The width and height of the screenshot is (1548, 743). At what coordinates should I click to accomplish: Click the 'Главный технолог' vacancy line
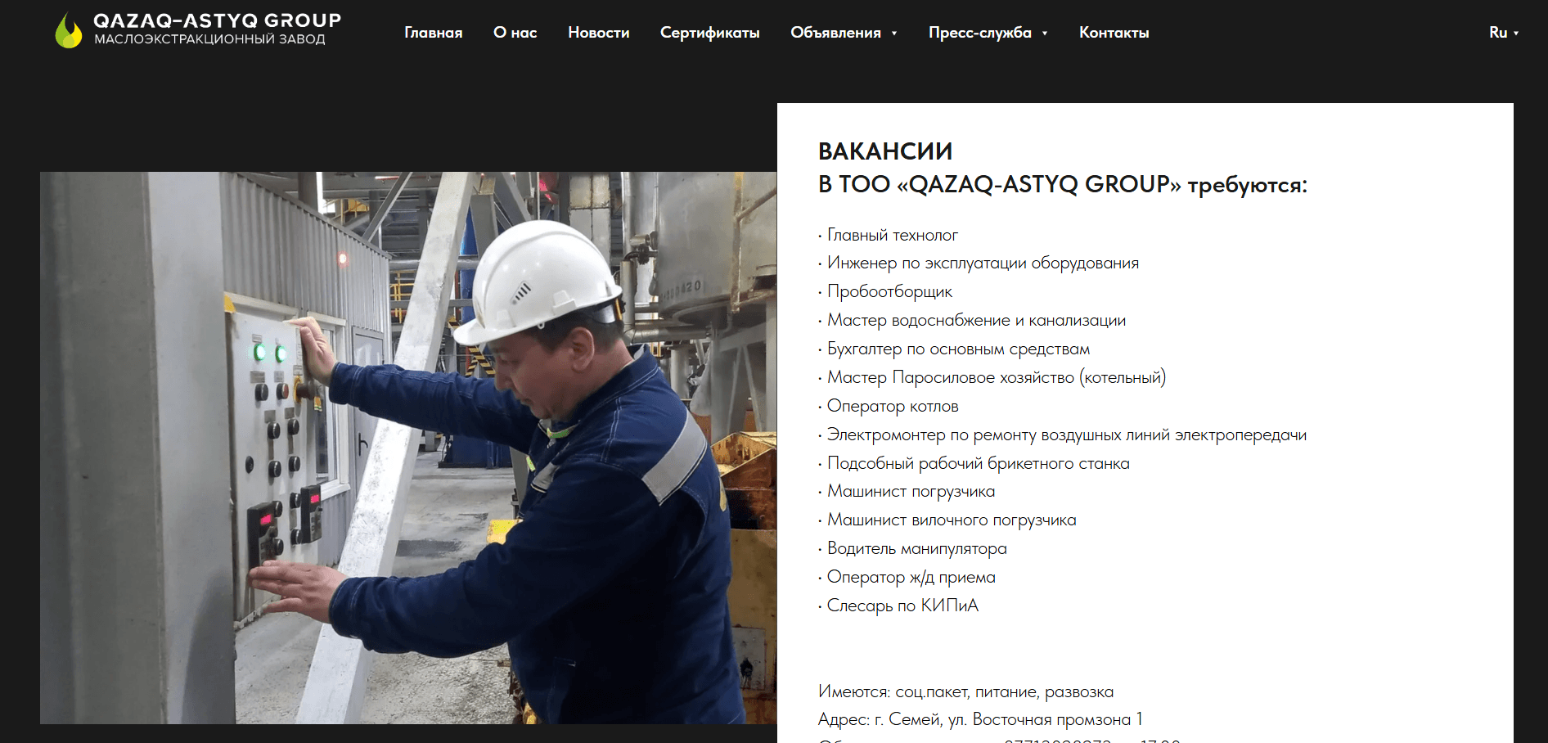pos(888,235)
